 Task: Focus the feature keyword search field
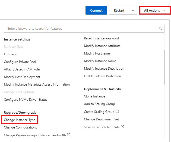point(80,28)
